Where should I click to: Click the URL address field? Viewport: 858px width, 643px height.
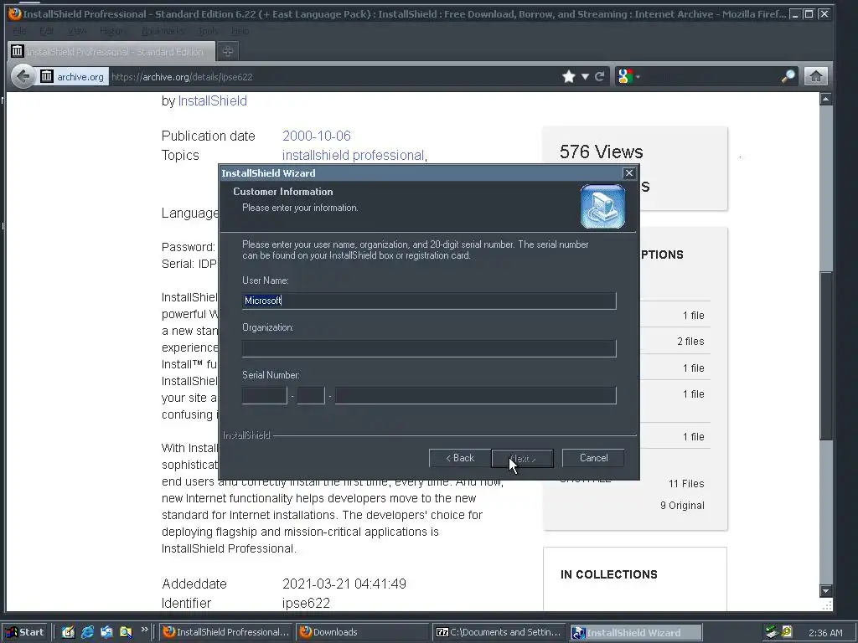coord(333,76)
